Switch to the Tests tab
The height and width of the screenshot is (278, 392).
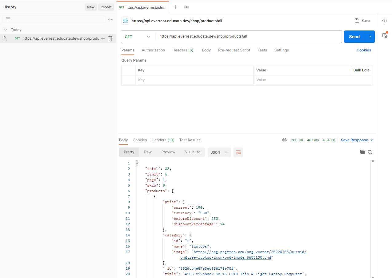pos(262,50)
